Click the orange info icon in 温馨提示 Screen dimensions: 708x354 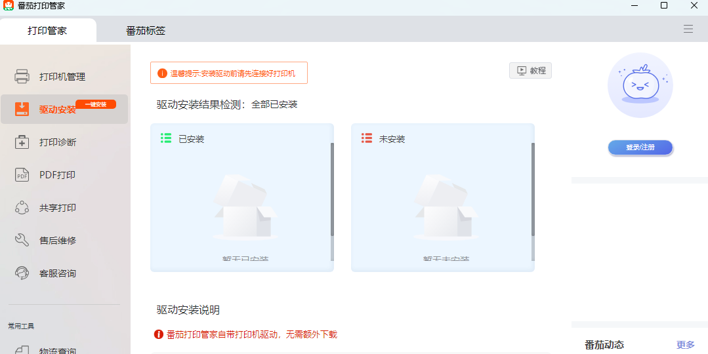(x=162, y=73)
